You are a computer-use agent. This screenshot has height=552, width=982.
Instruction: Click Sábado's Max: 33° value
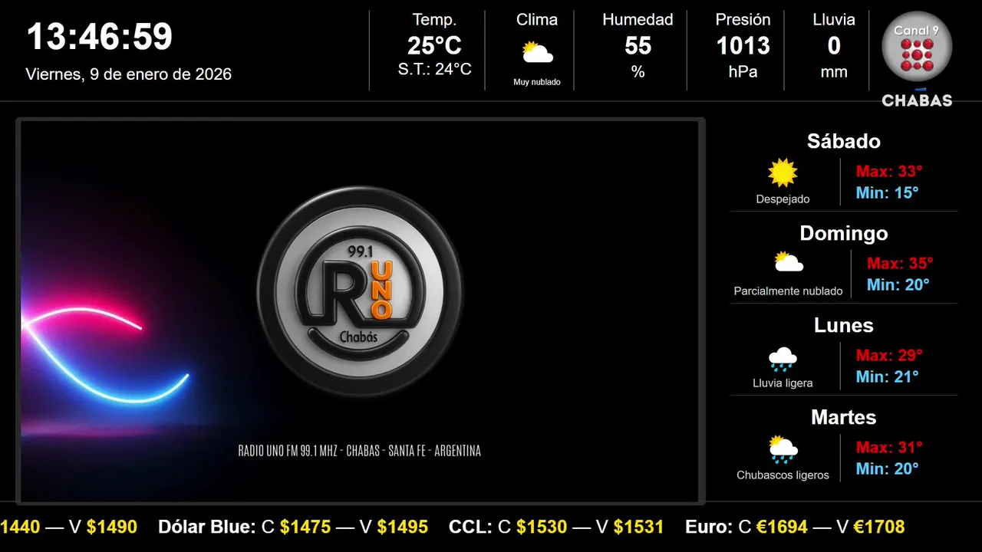(889, 171)
